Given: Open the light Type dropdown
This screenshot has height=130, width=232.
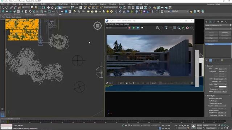Looking at the screenshot, I should click(x=223, y=69).
